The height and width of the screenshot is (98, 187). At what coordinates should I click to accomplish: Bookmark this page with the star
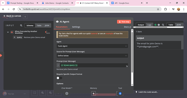point(158,9)
